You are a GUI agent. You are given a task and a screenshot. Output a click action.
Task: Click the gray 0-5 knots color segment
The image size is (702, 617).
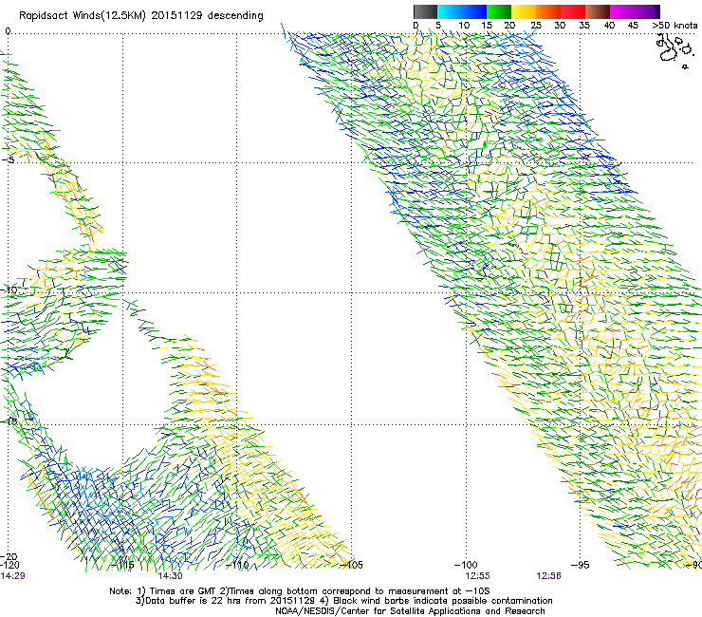tap(425, 11)
